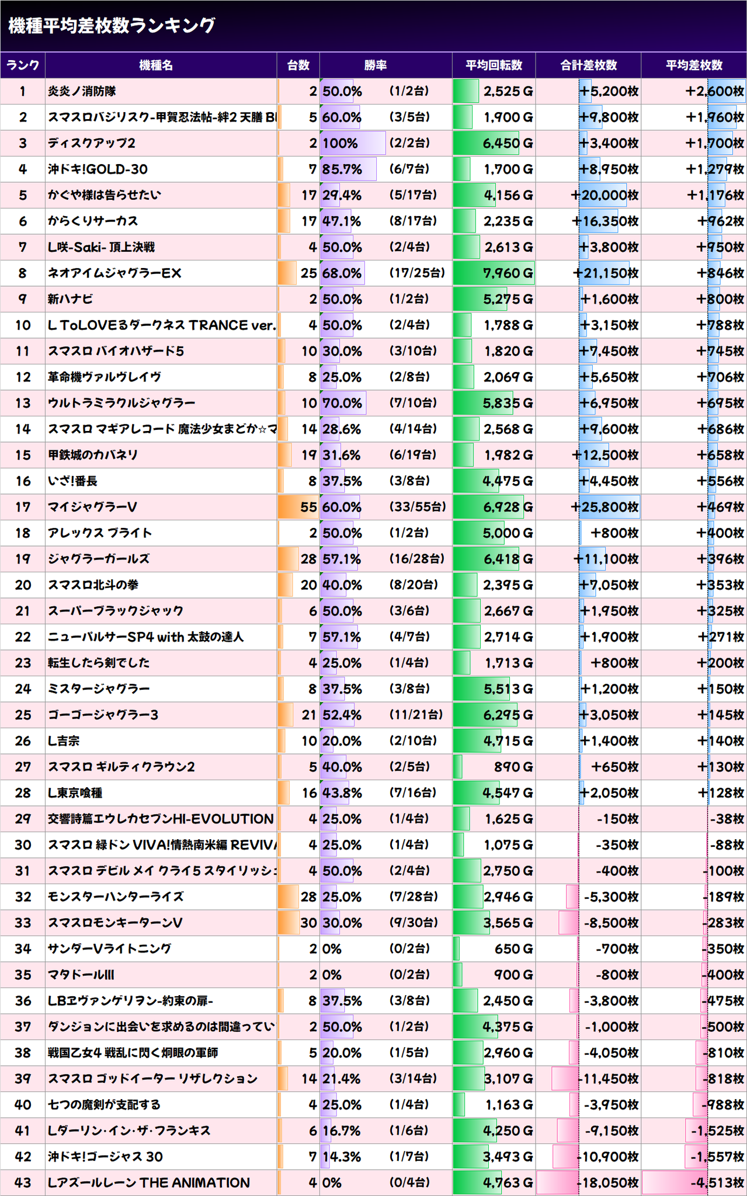This screenshot has height=1196, width=747.
Task: Select machine name ネオアイムジャグラーEX
Action: (114, 273)
